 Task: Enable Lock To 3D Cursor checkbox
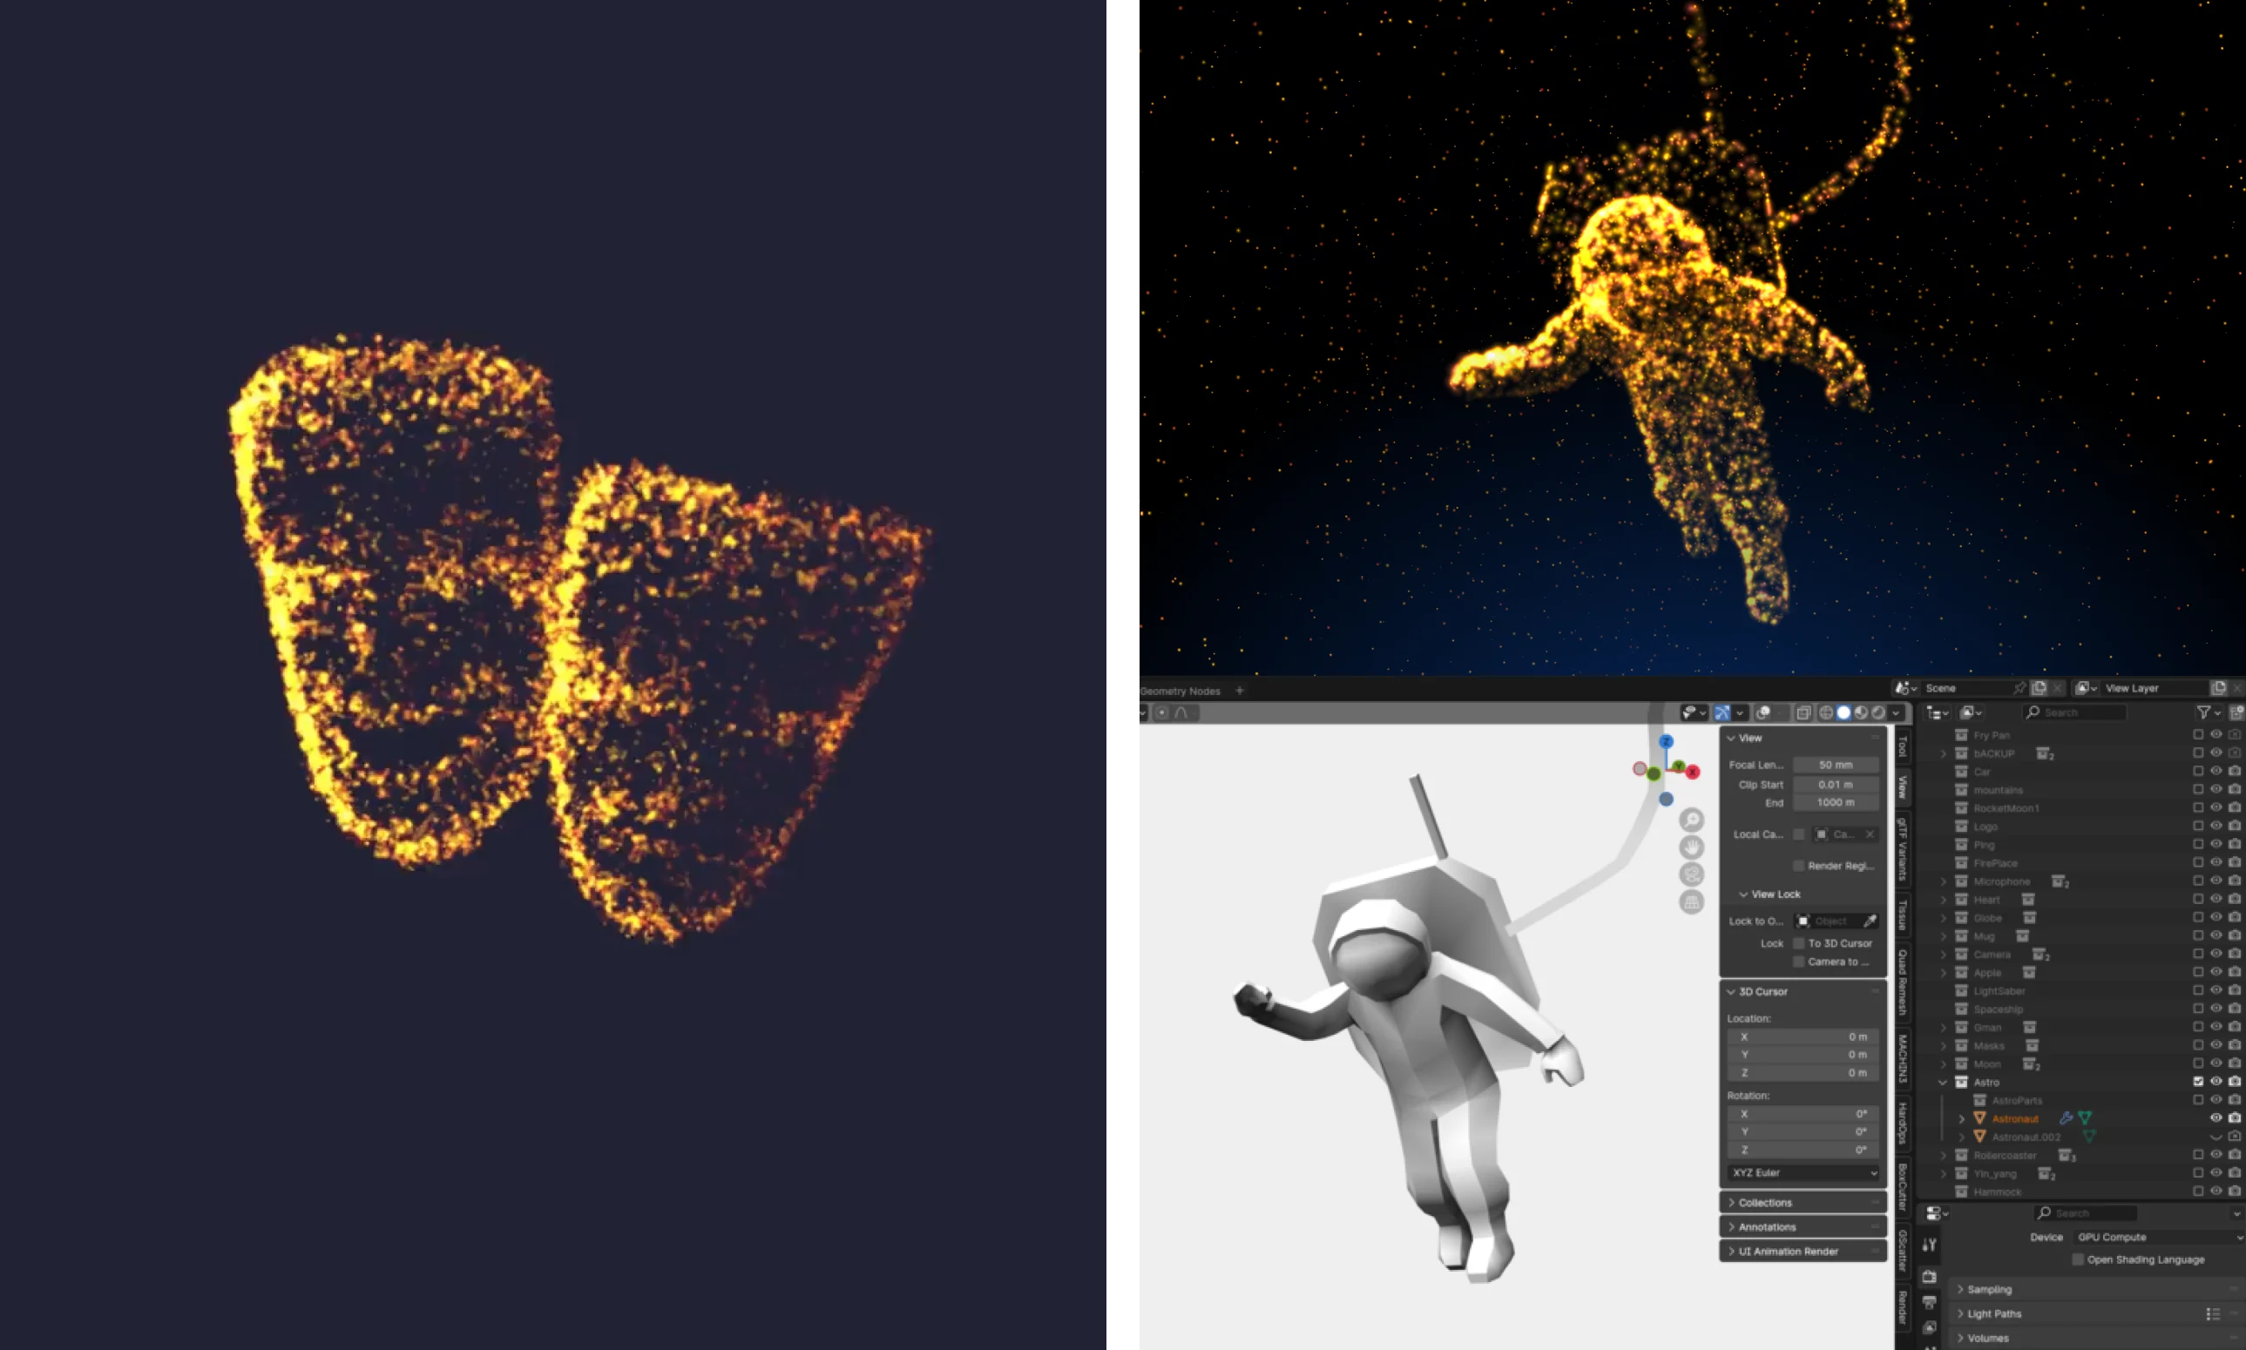pyautogui.click(x=1798, y=942)
